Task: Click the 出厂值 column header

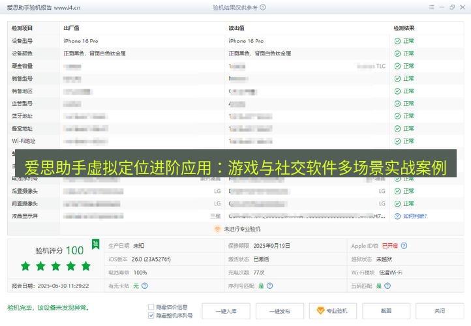Action: [71, 28]
